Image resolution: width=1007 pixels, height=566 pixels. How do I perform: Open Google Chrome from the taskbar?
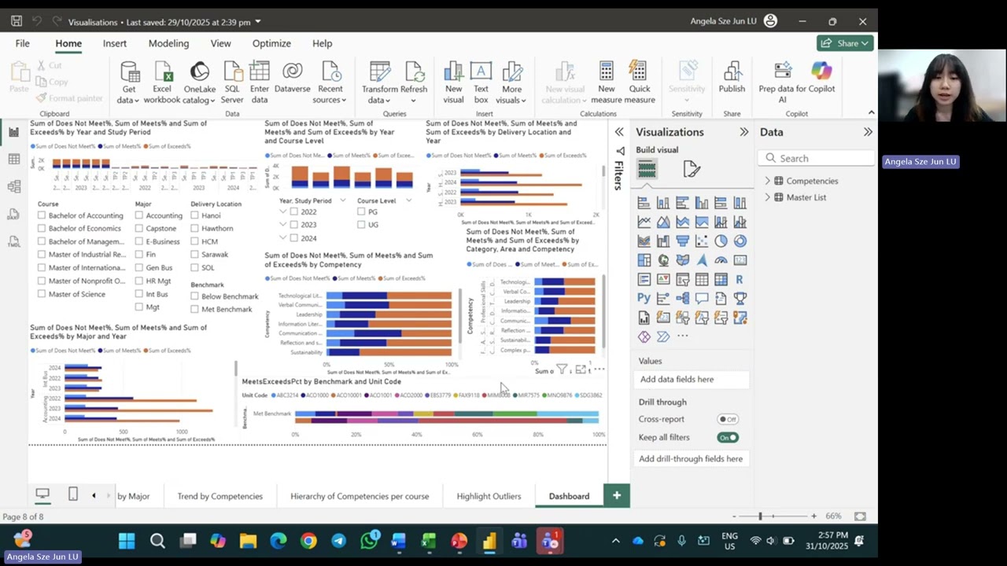point(308,541)
